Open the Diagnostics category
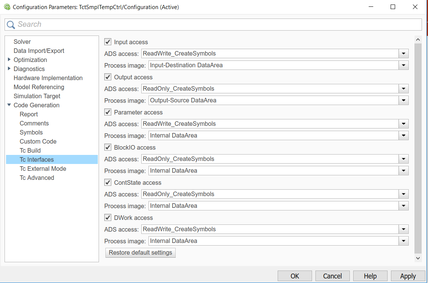 (29, 69)
